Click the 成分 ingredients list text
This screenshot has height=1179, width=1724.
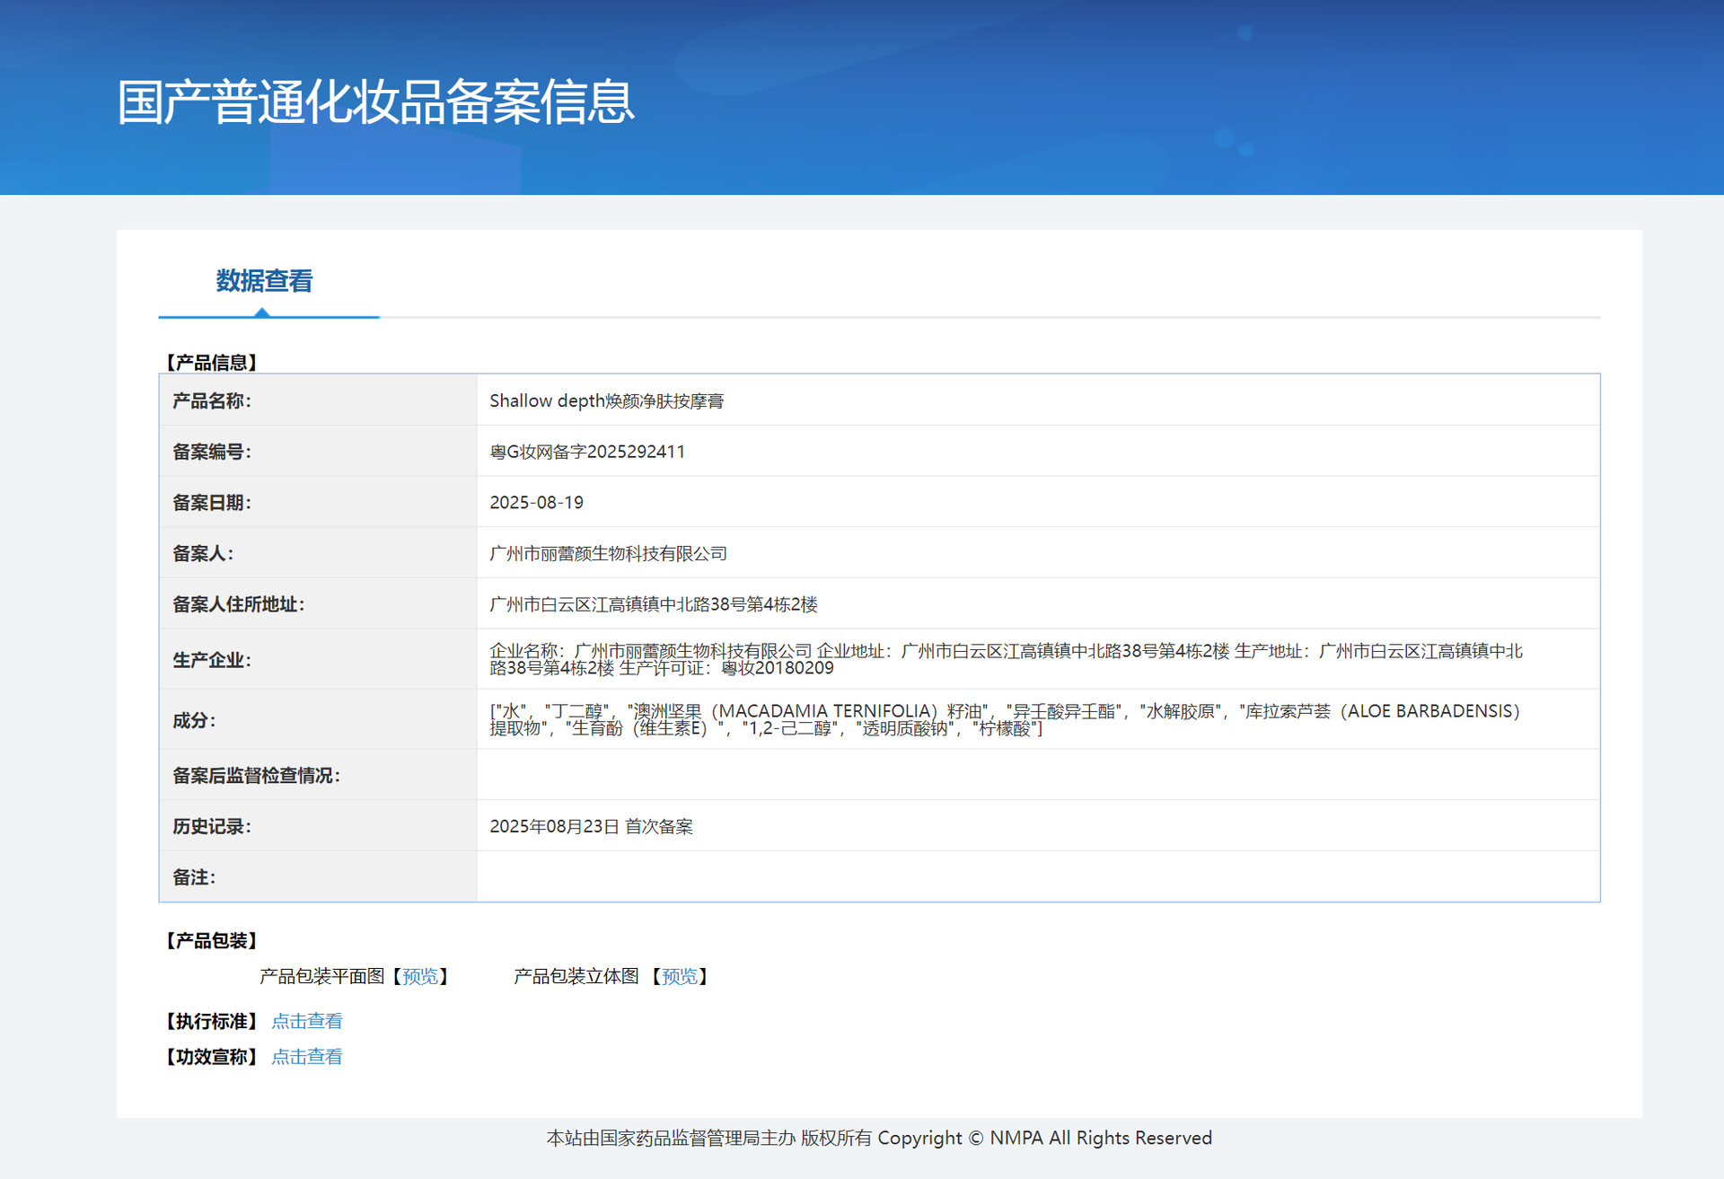pyautogui.click(x=1004, y=719)
